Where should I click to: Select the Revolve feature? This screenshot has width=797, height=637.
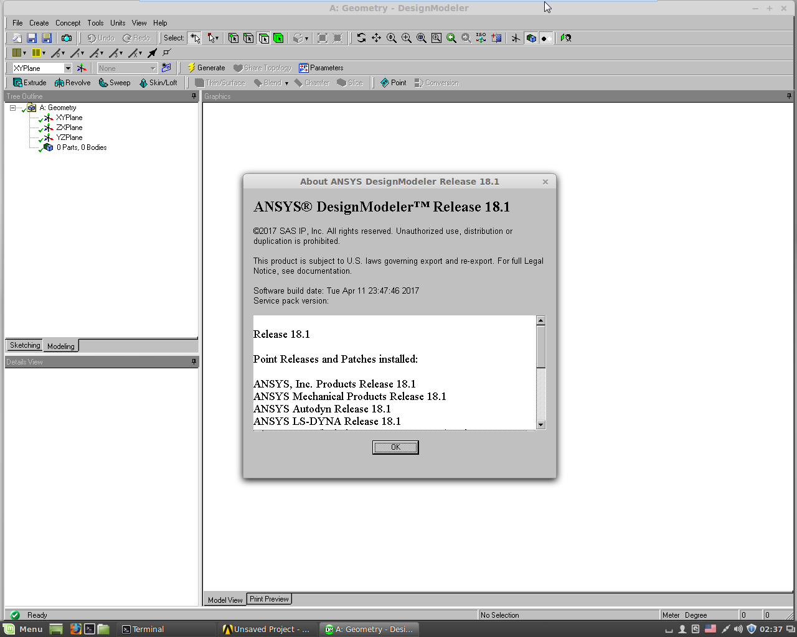[x=72, y=83]
